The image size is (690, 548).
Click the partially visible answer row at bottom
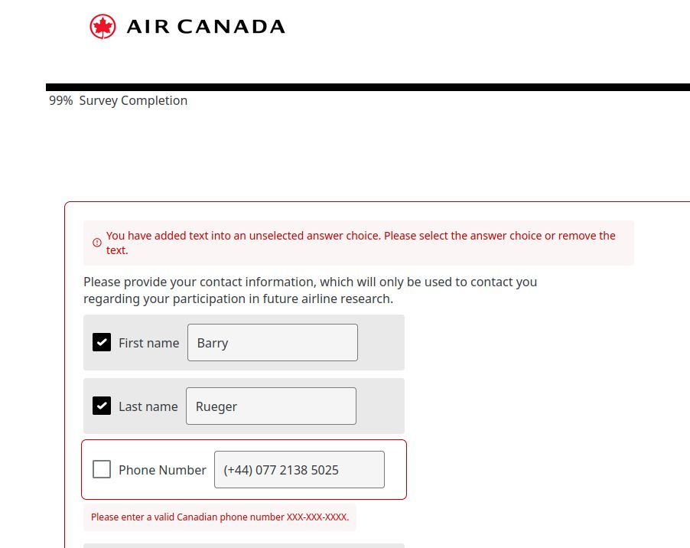(x=243, y=545)
